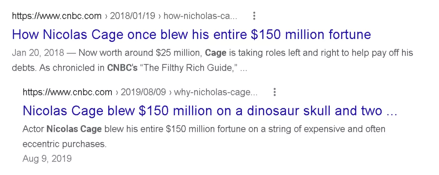439x175 pixels.
Task: Click the 'eccentric purchases.' snippet line
Action: (65, 144)
